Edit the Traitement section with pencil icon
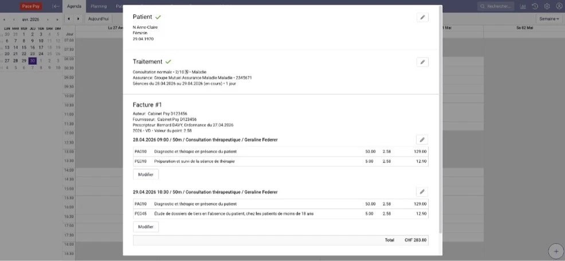 [x=422, y=62]
